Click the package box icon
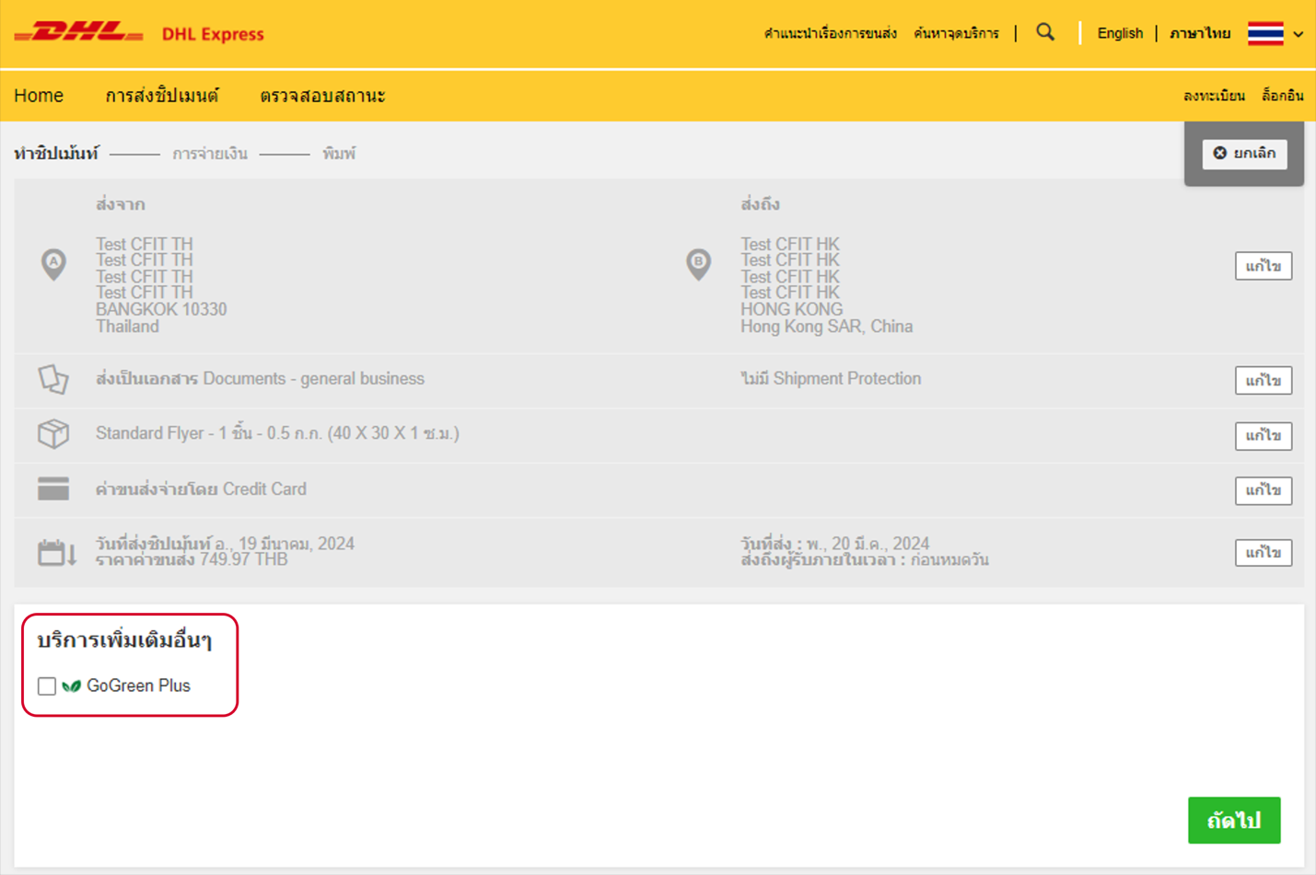The width and height of the screenshot is (1316, 875). [x=53, y=433]
